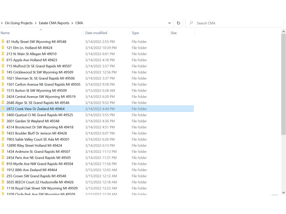This screenshot has height=214, width=286.
Task: Click 3460 Quetzal Ct NE Grand Rapids name
Action: pos(39,115)
